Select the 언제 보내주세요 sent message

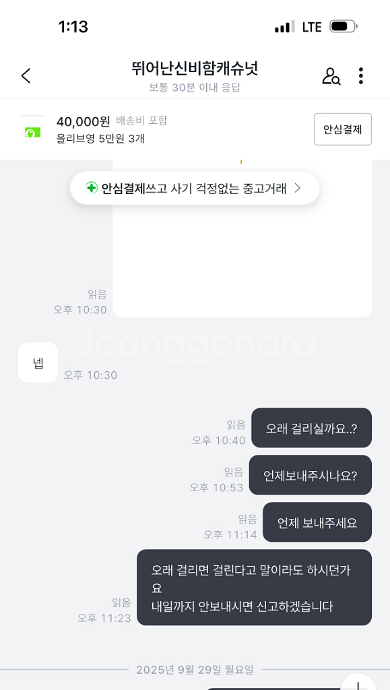pyautogui.click(x=317, y=522)
